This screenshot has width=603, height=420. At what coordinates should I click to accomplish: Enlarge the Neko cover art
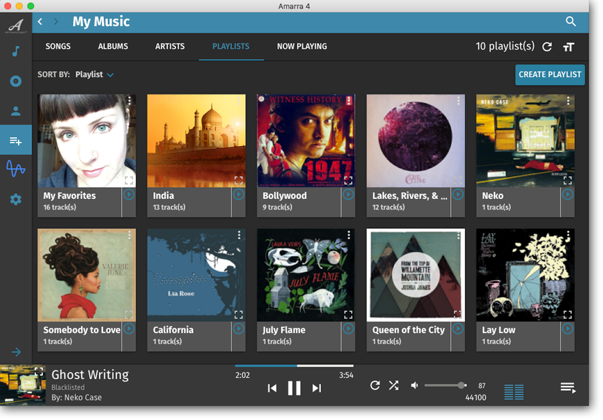[x=567, y=180]
